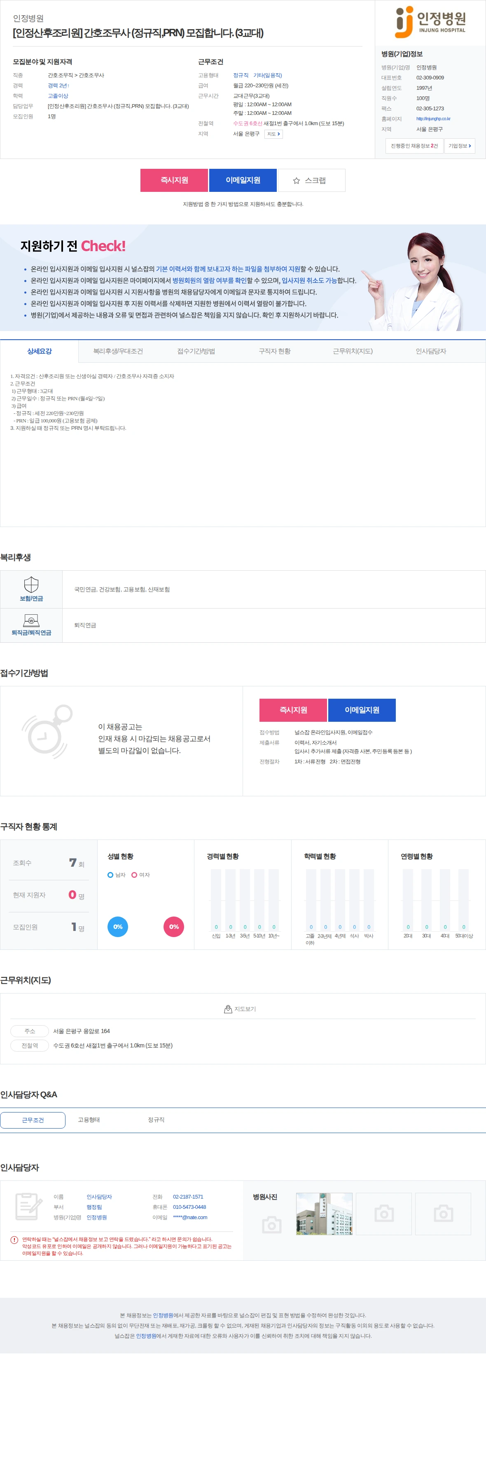Image resolution: width=486 pixels, height=1481 pixels.
Task: Click 즉시지원 in 접수기간/방법 section
Action: tap(293, 709)
